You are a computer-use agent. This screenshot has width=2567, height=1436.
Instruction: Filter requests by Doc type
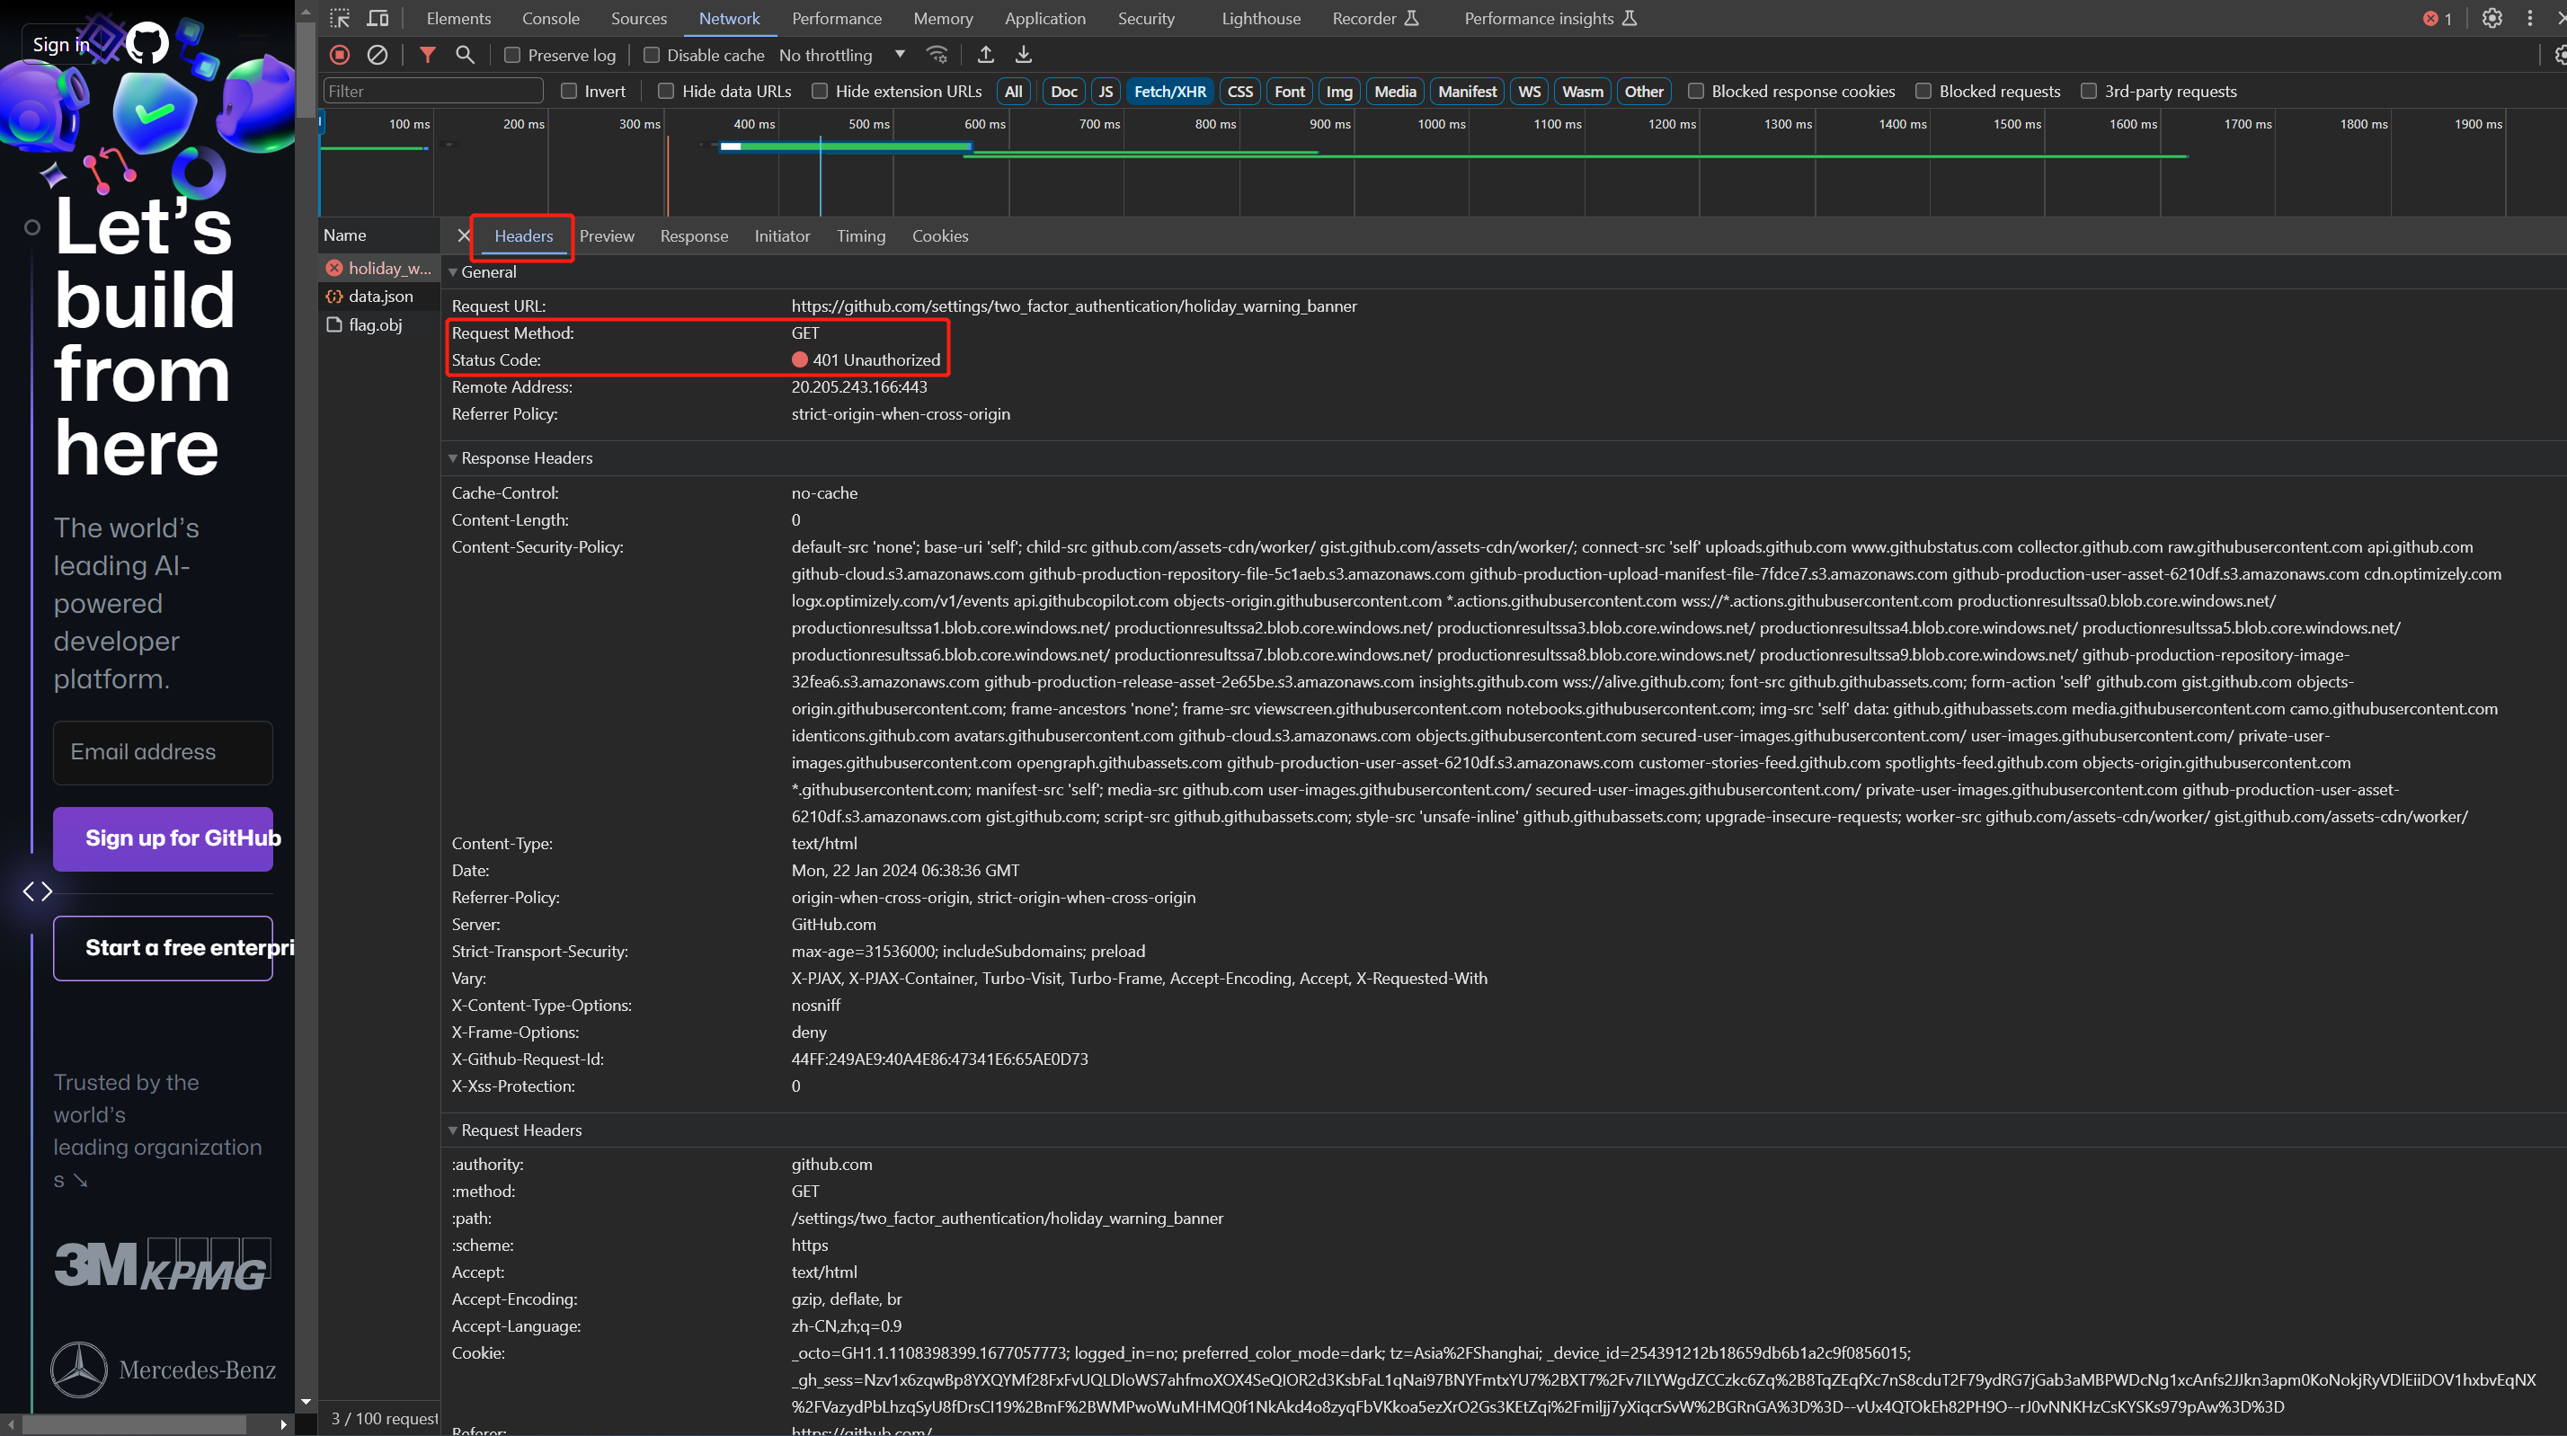tap(1064, 91)
